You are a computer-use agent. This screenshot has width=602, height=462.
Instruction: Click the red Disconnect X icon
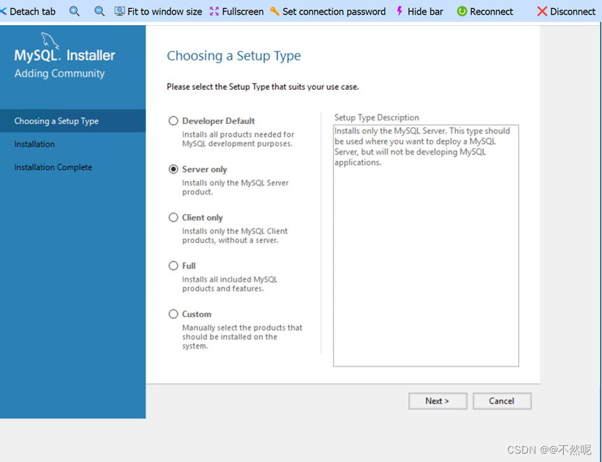coord(541,12)
